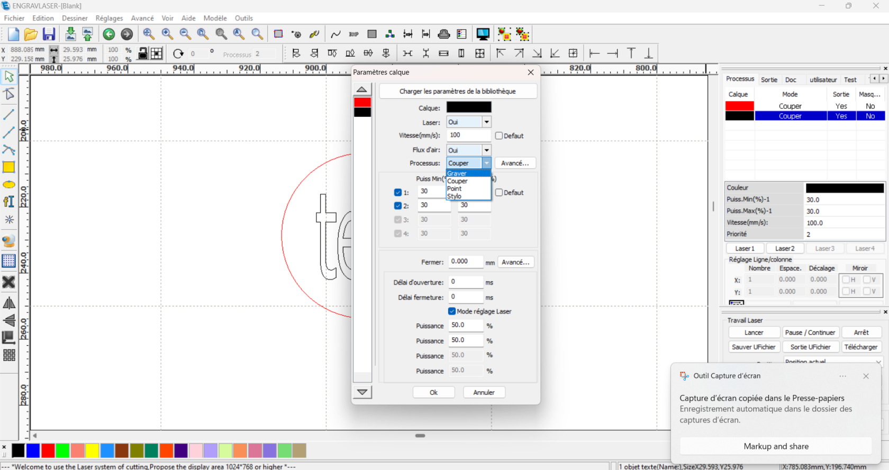Toggle the Defaut checkbox next to the power fields

pyautogui.click(x=498, y=192)
